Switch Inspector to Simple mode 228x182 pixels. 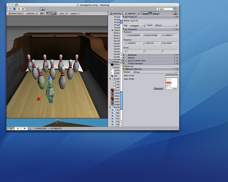[145, 13]
